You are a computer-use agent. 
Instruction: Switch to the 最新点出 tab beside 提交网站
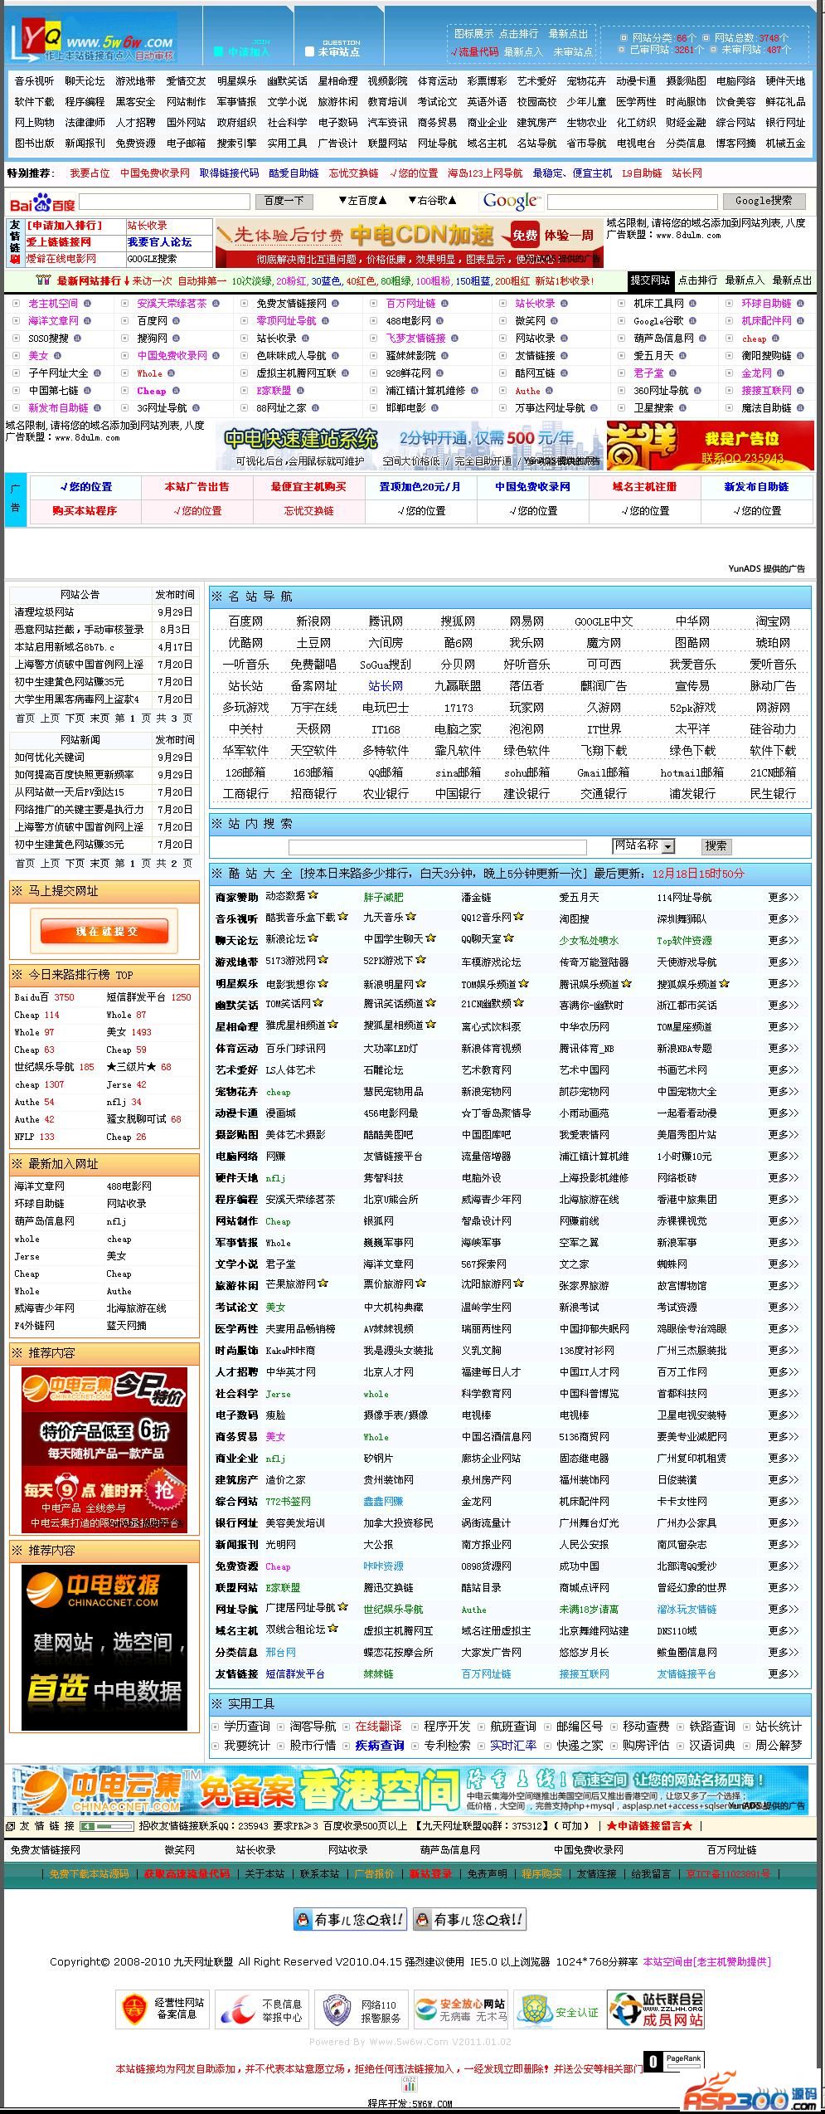[793, 280]
